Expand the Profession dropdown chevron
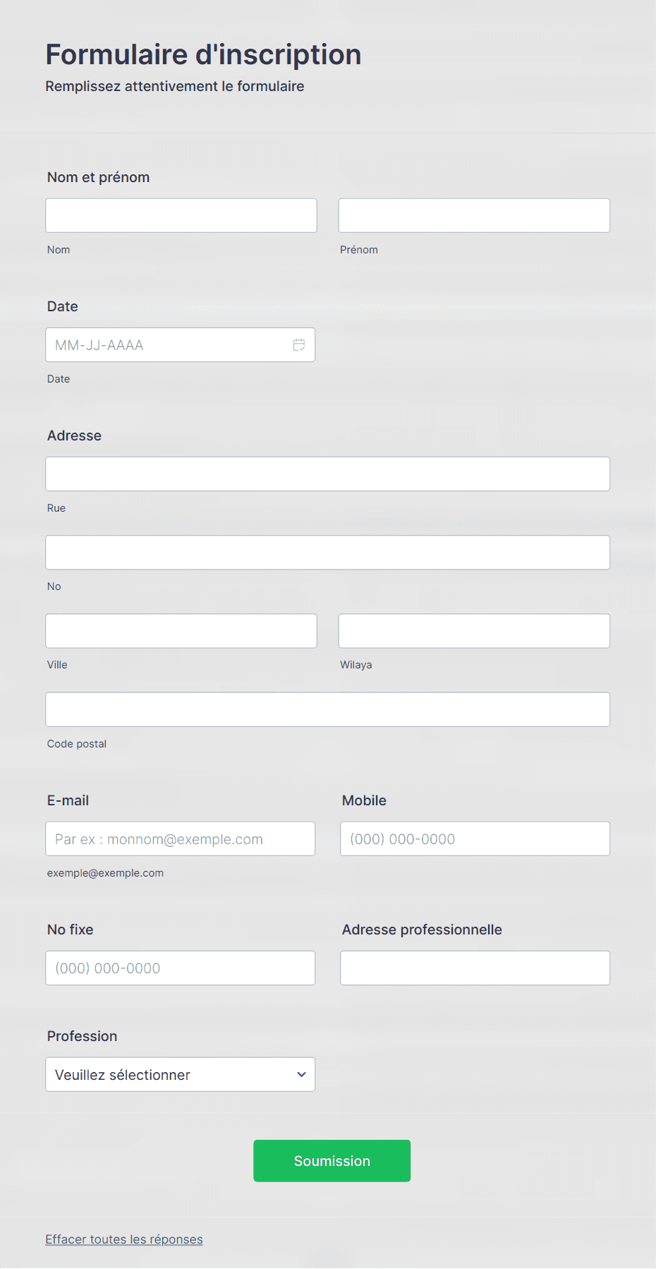The width and height of the screenshot is (656, 1269). point(301,1075)
